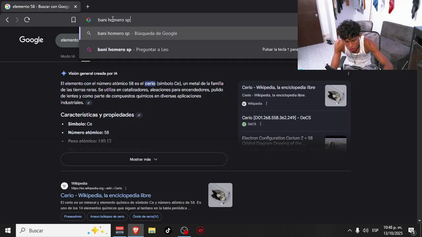Open options menu of Wikipedia result
The width and height of the screenshot is (422, 237).
(126, 188)
